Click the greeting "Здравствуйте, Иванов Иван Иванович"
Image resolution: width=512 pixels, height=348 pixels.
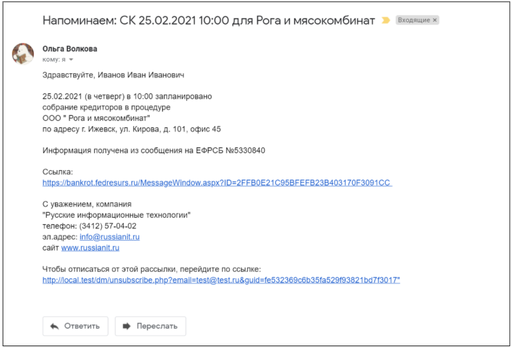pyautogui.click(x=114, y=75)
